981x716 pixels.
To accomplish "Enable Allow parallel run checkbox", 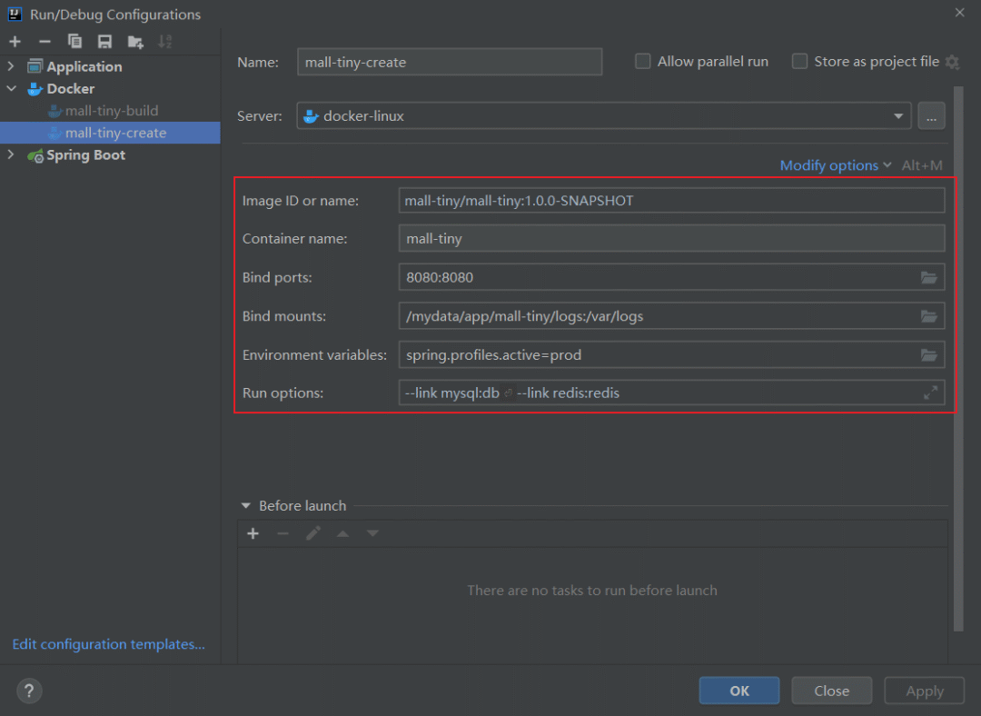I will (x=642, y=62).
